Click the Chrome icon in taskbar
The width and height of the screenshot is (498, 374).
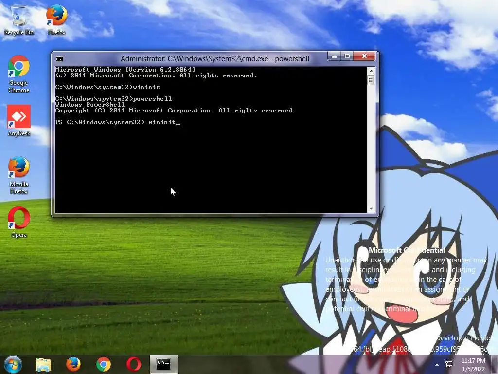click(103, 364)
